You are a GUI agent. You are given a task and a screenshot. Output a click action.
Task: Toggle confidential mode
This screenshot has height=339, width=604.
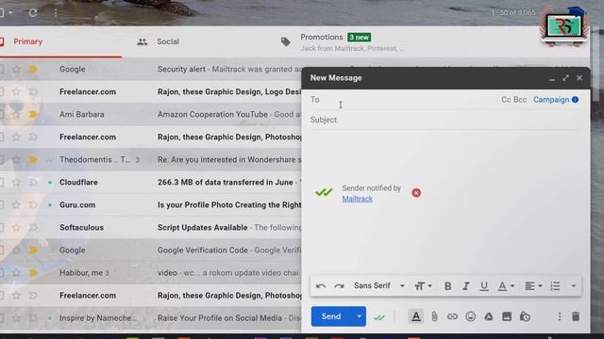tap(525, 316)
